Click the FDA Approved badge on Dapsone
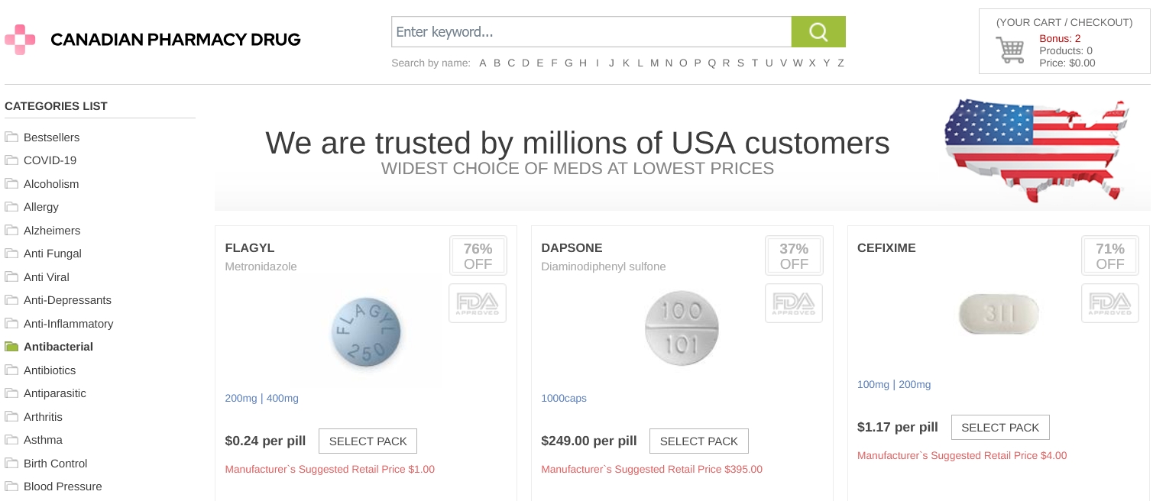The image size is (1153, 501). [x=793, y=303]
